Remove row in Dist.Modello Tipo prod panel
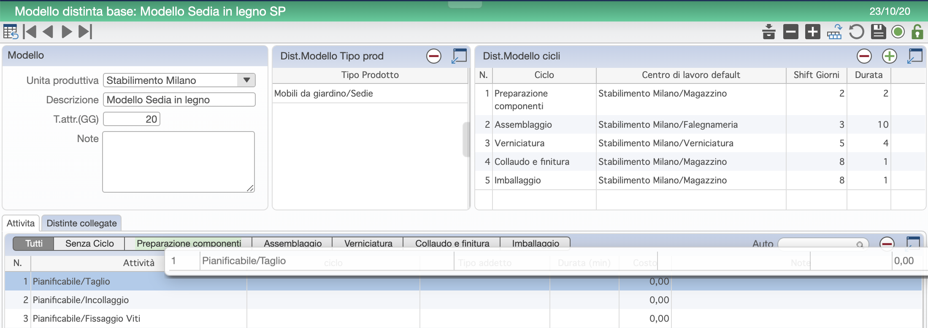The height and width of the screenshot is (328, 928). [434, 56]
